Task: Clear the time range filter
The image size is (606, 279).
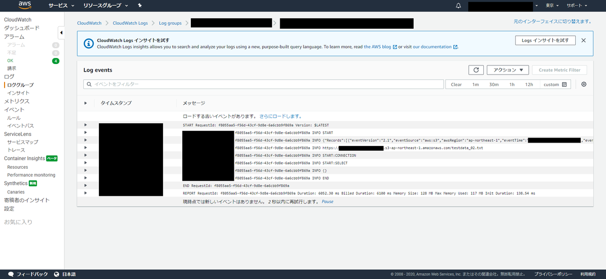Action: coord(456,85)
